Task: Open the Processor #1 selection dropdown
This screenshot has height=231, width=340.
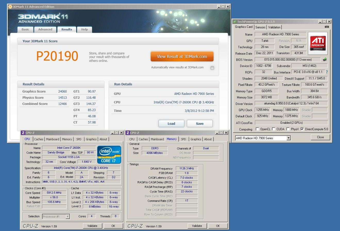Action: (68, 217)
